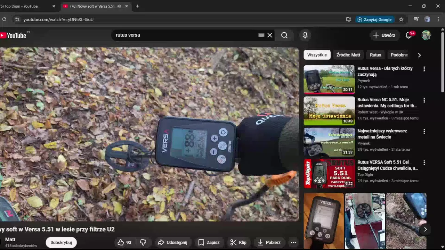Select the Podobne filter chip
This screenshot has width=445, height=250.
399,55
